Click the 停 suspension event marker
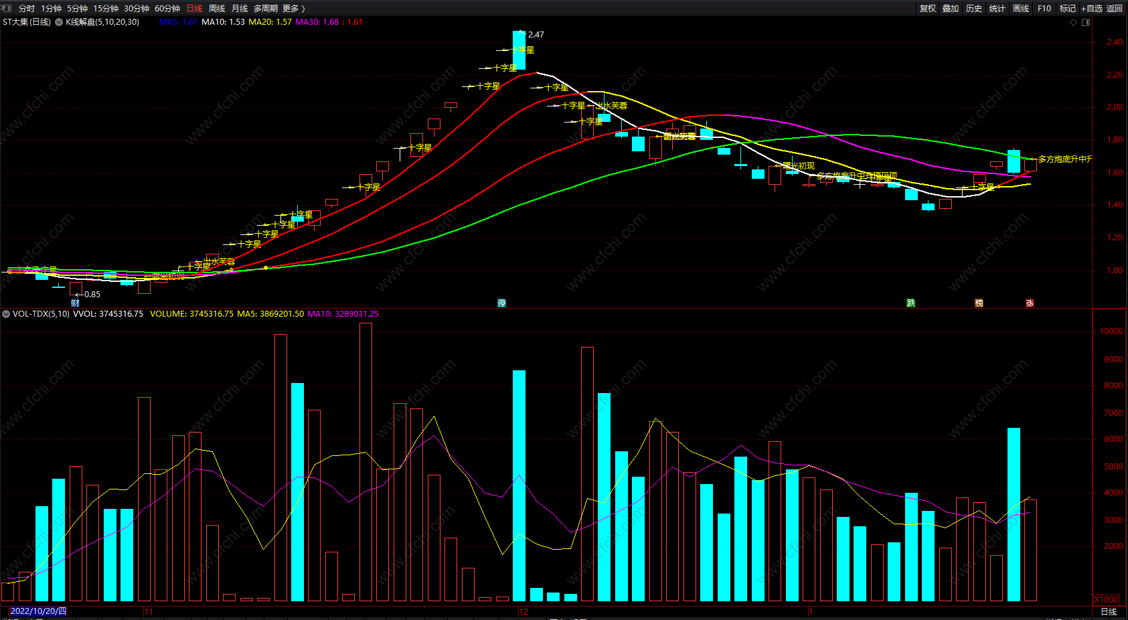Viewport: 1128px width, 620px height. point(502,303)
